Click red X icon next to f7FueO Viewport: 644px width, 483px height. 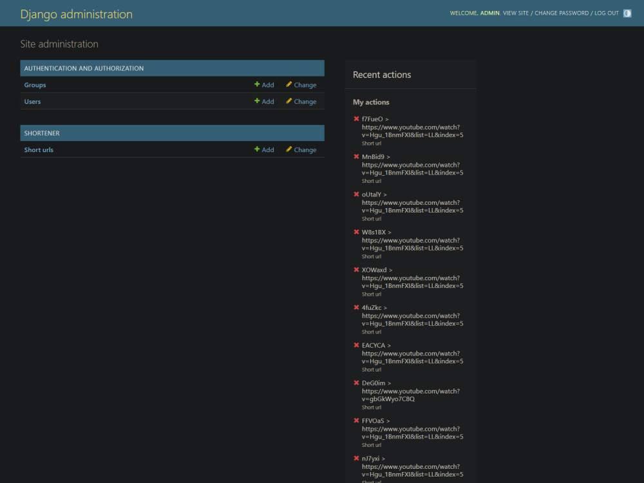coord(356,118)
